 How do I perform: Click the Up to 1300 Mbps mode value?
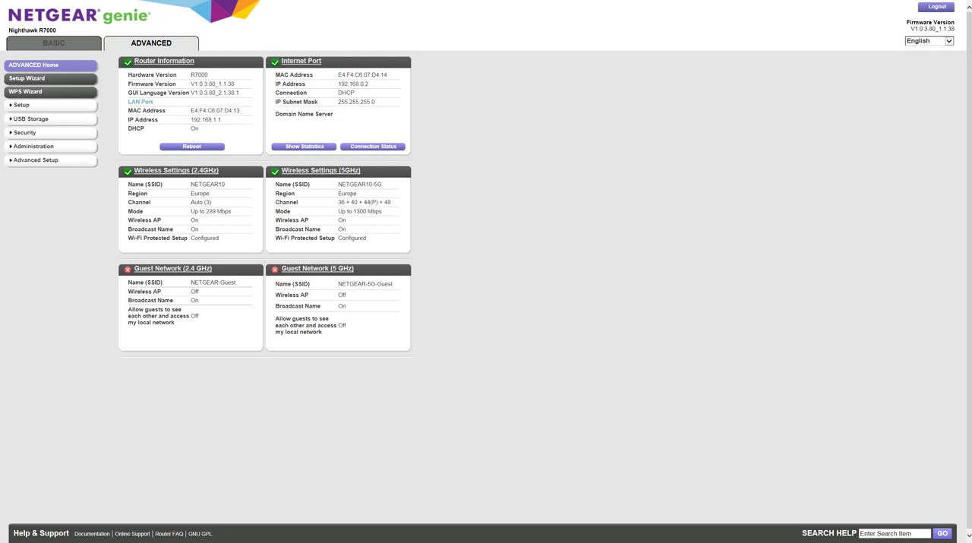tap(360, 212)
